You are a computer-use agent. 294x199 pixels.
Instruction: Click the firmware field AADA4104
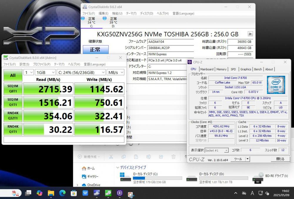tap(171, 42)
